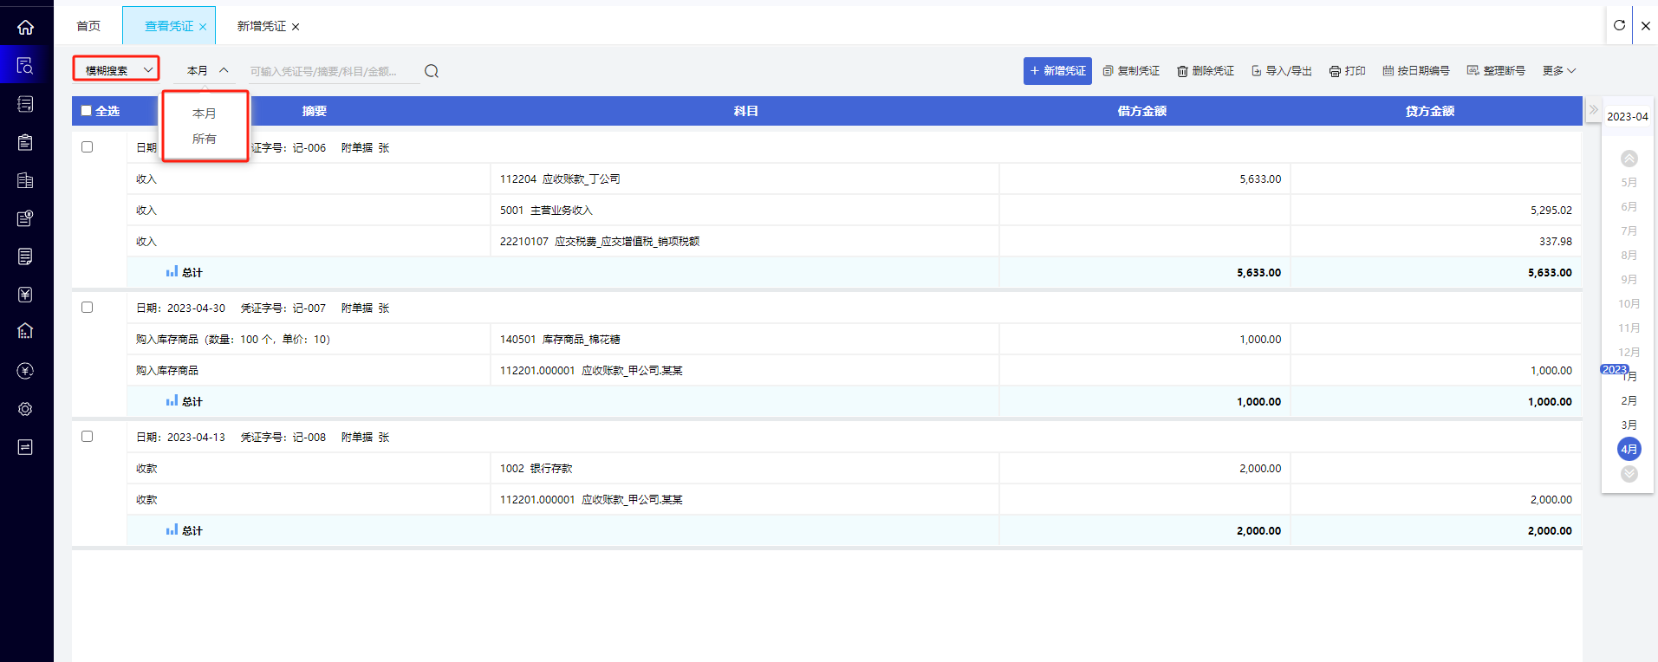Expand the 更多 more dropdown
1658x662 pixels.
click(1559, 71)
